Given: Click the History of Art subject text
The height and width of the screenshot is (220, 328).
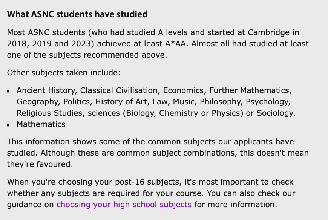Looking at the screenshot, I should tap(121, 102).
